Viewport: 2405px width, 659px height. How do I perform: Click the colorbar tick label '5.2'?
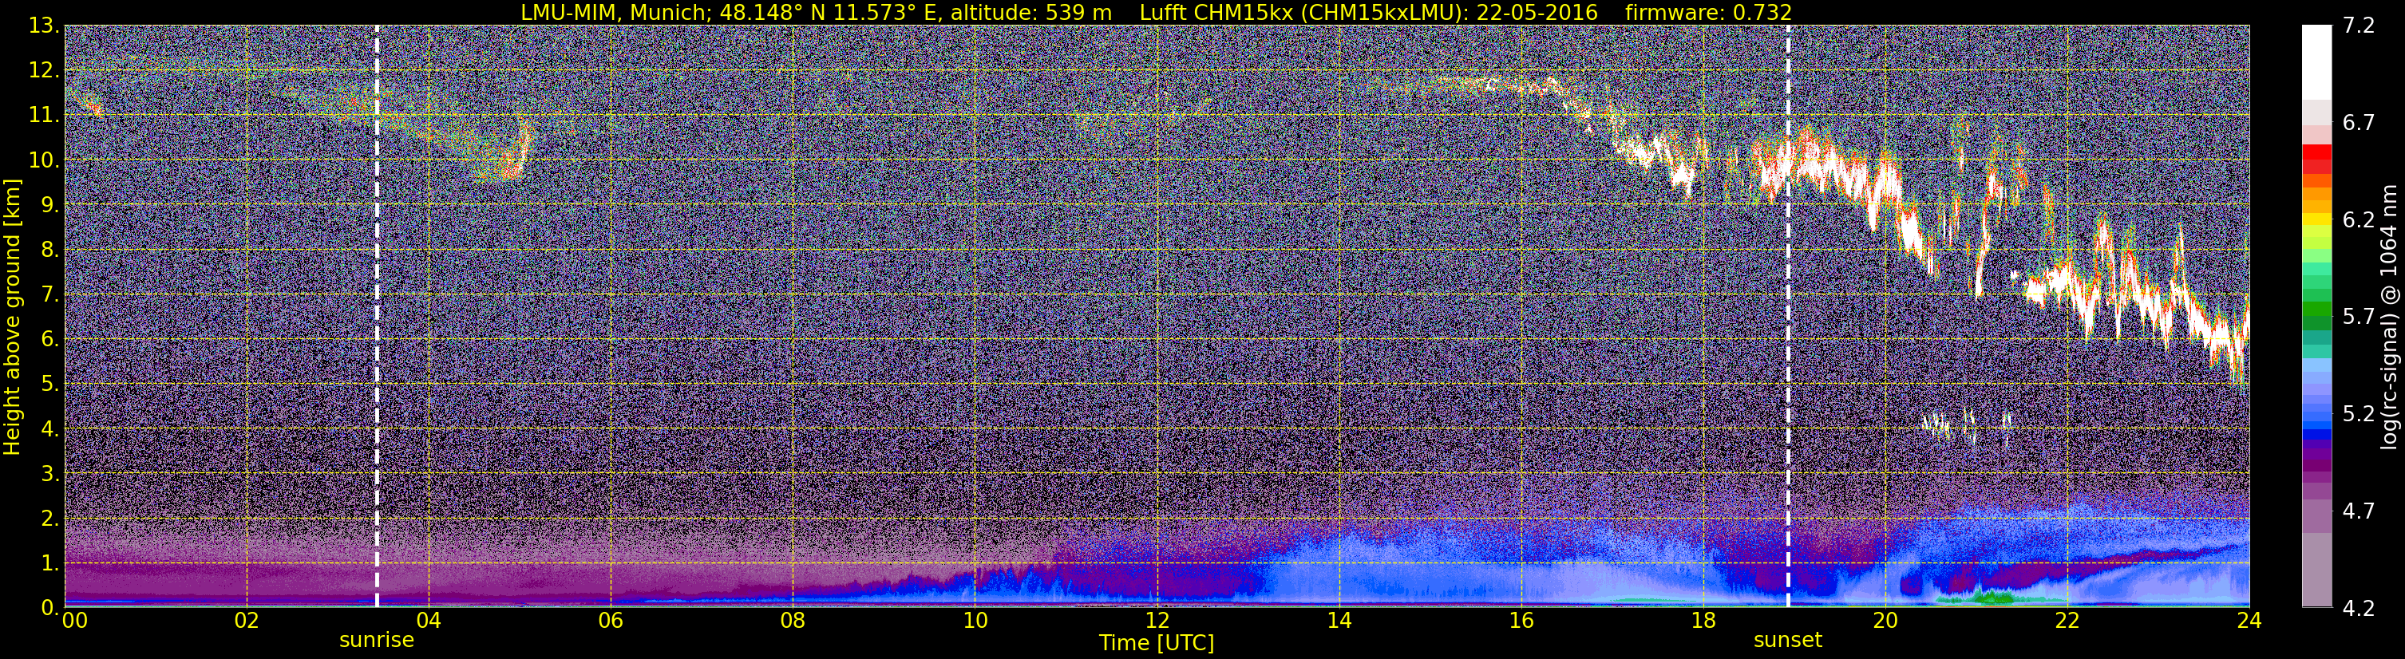pyautogui.click(x=2359, y=413)
